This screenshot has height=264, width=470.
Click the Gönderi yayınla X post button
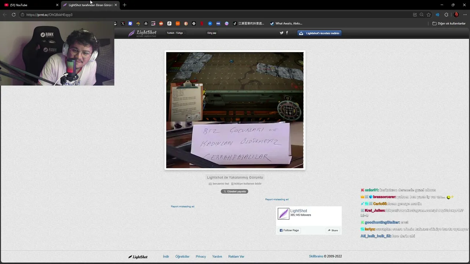[x=235, y=191]
